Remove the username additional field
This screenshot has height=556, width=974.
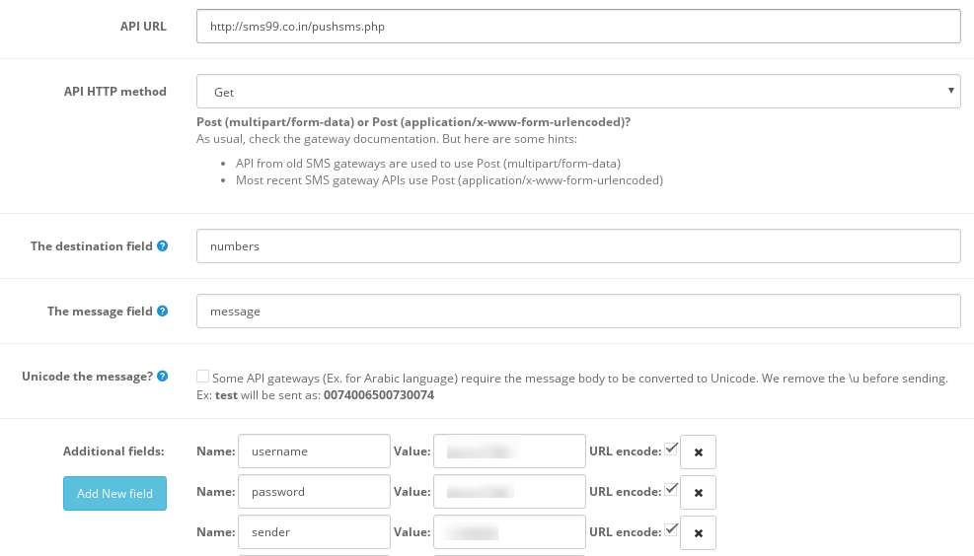698,452
